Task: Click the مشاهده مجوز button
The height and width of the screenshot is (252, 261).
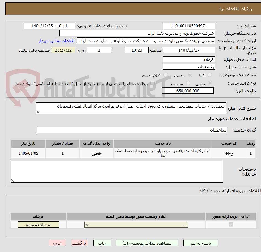Action: coord(38,225)
